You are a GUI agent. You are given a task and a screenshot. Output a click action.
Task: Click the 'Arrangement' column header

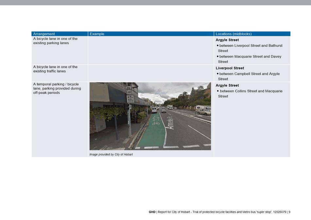pos(60,34)
